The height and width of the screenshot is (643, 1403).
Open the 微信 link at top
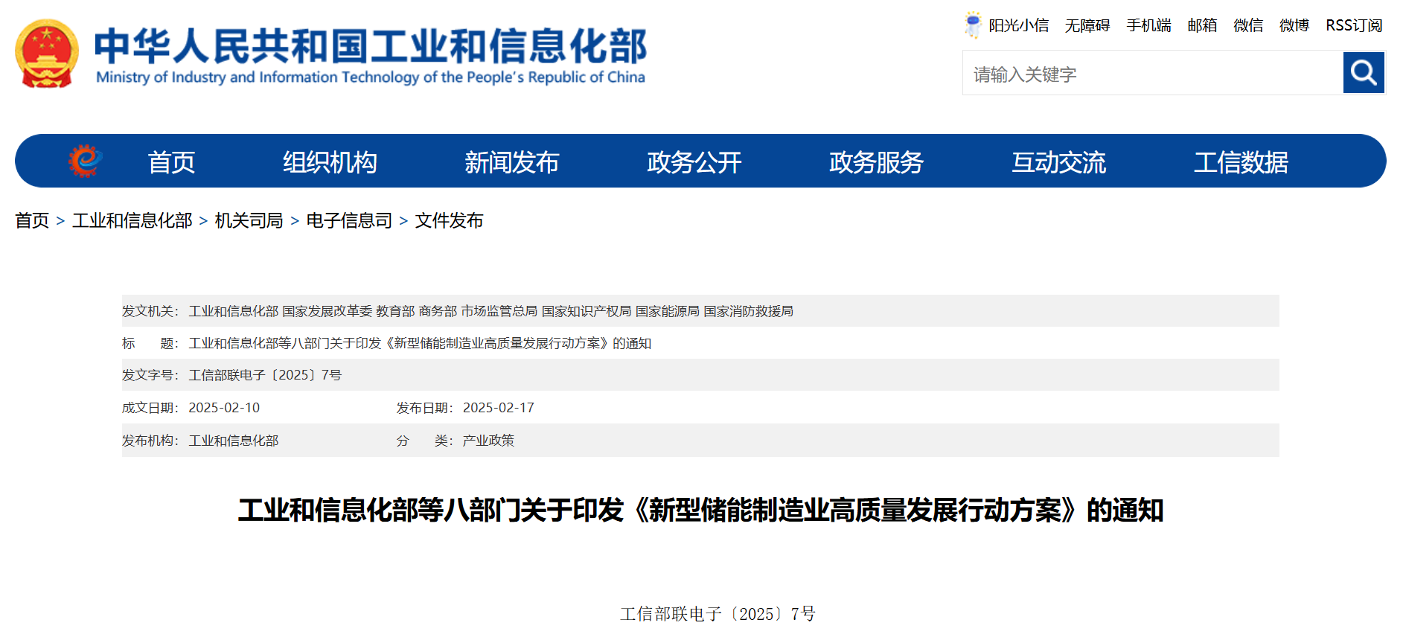coord(1248,25)
